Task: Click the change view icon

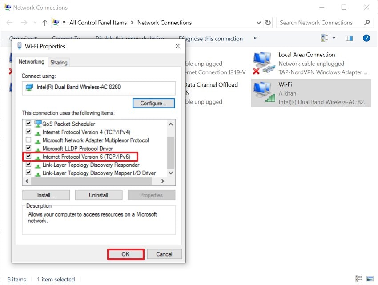Action: pyautogui.click(x=324, y=38)
